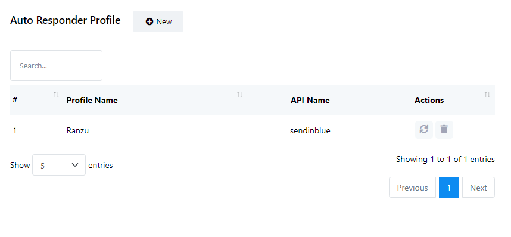Click the Auto Responder Profile heading
Image resolution: width=511 pixels, height=237 pixels.
(x=65, y=20)
